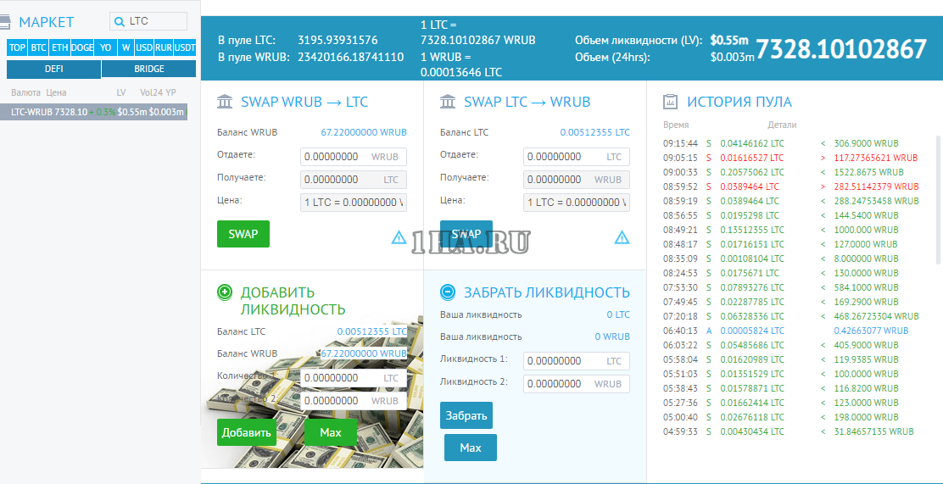Click the green plus add liquidity icon
Viewport: 943px width, 484px height.
click(225, 292)
